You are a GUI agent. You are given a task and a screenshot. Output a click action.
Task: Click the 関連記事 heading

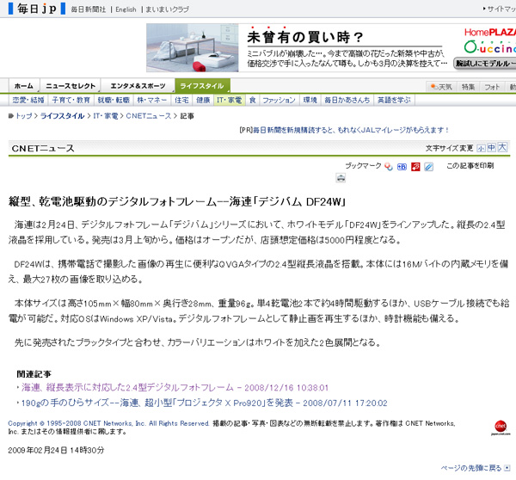click(x=34, y=374)
